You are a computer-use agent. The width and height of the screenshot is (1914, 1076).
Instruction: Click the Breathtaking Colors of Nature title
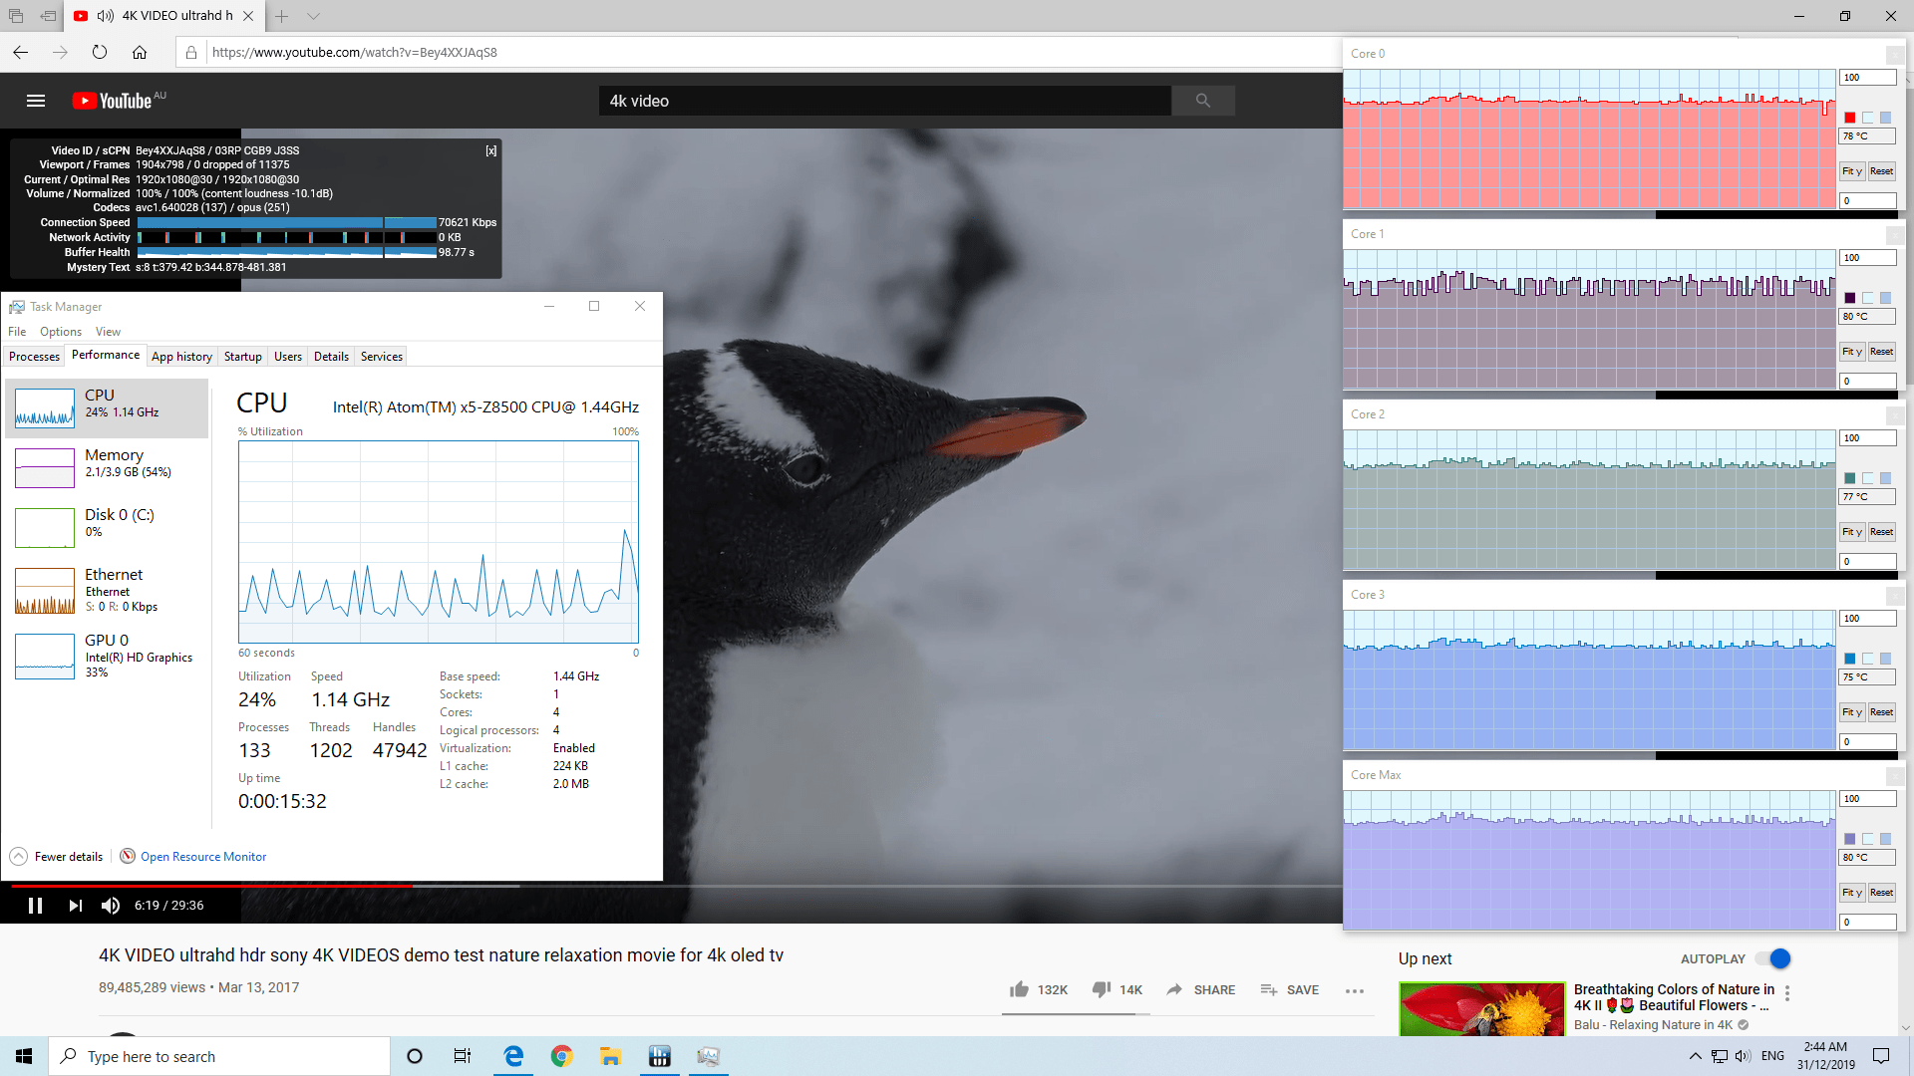[1674, 997]
